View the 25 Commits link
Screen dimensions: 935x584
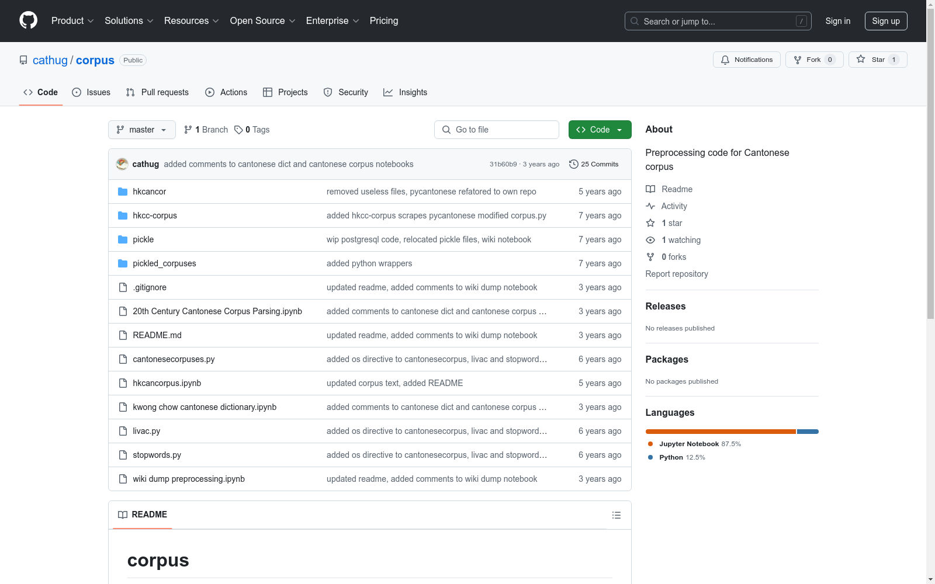pyautogui.click(x=594, y=164)
